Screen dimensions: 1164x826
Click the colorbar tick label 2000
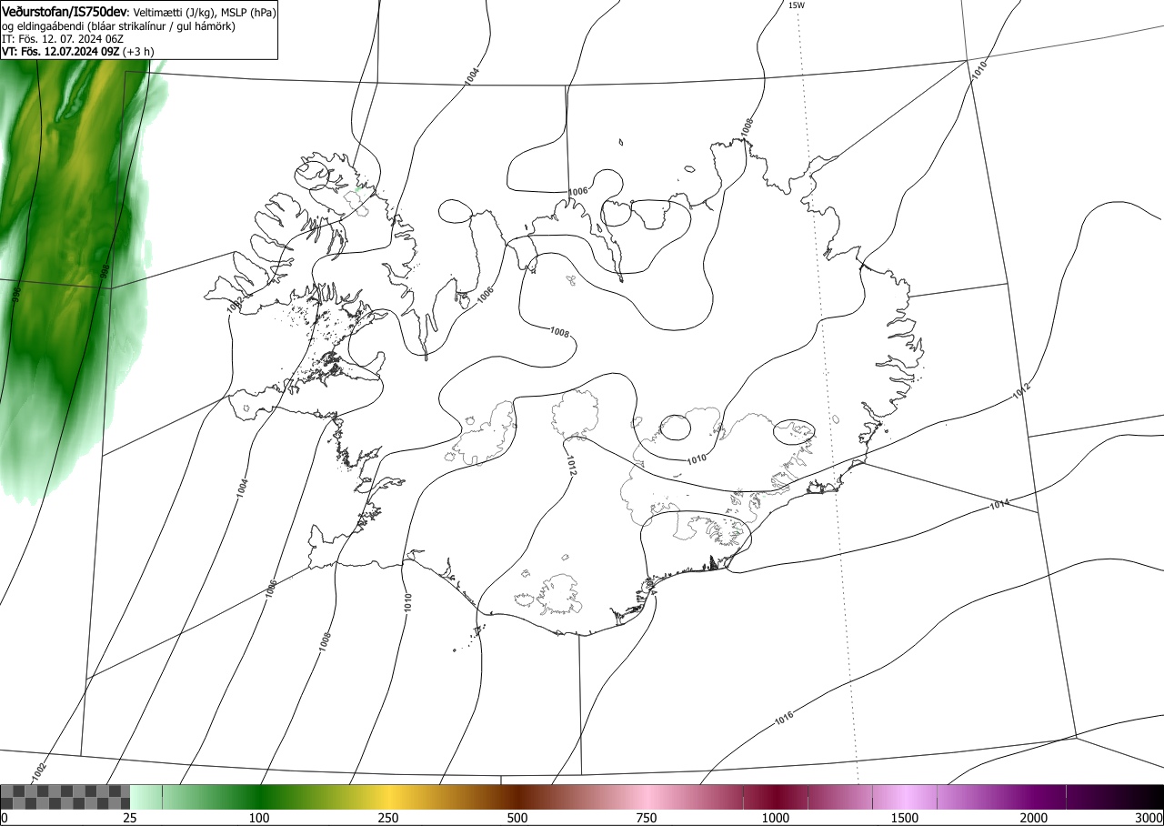1034,818
